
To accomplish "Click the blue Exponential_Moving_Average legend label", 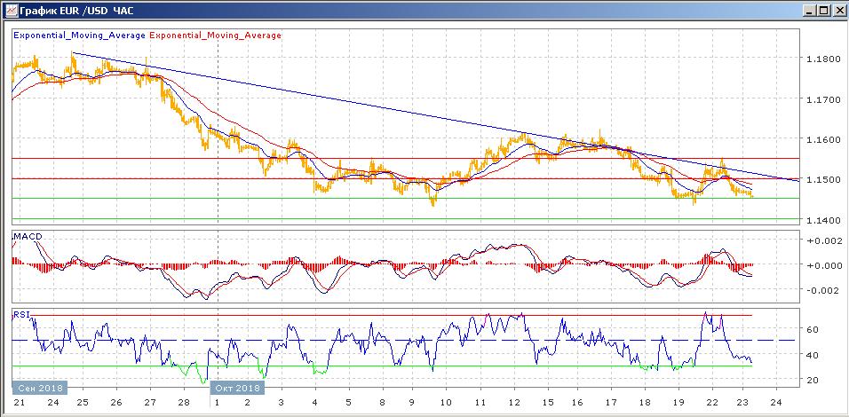I will click(80, 35).
